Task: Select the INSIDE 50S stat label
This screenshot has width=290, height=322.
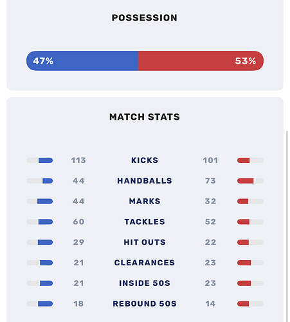Action: 145,283
